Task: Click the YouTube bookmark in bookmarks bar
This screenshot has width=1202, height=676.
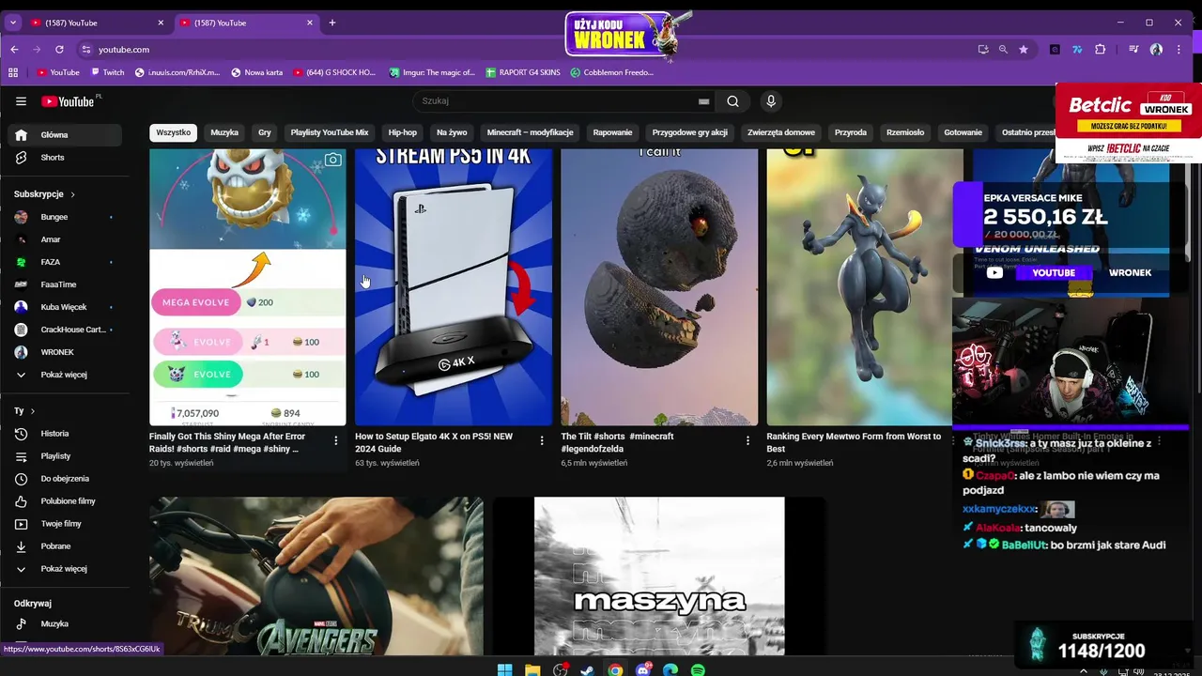Action: (58, 72)
